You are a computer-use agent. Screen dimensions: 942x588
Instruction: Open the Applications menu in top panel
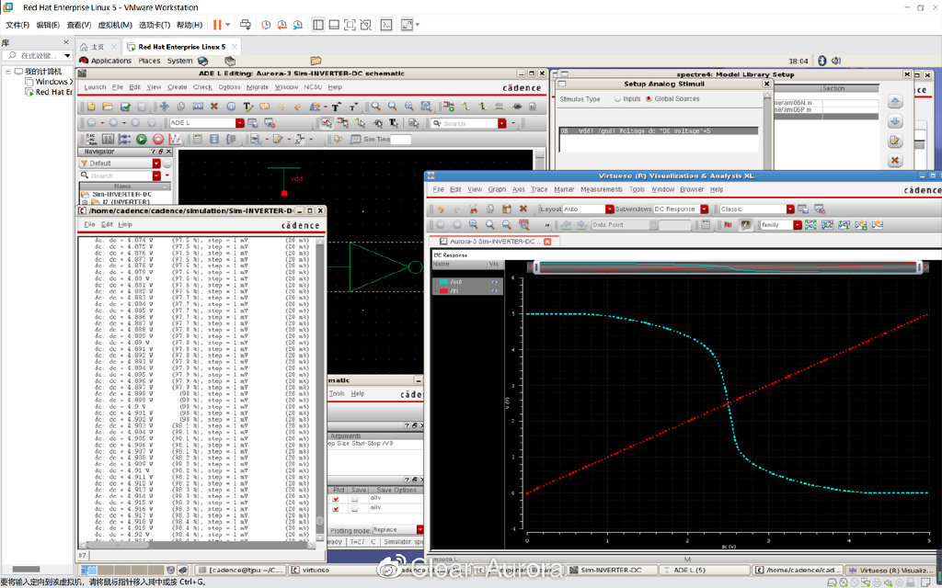point(110,61)
